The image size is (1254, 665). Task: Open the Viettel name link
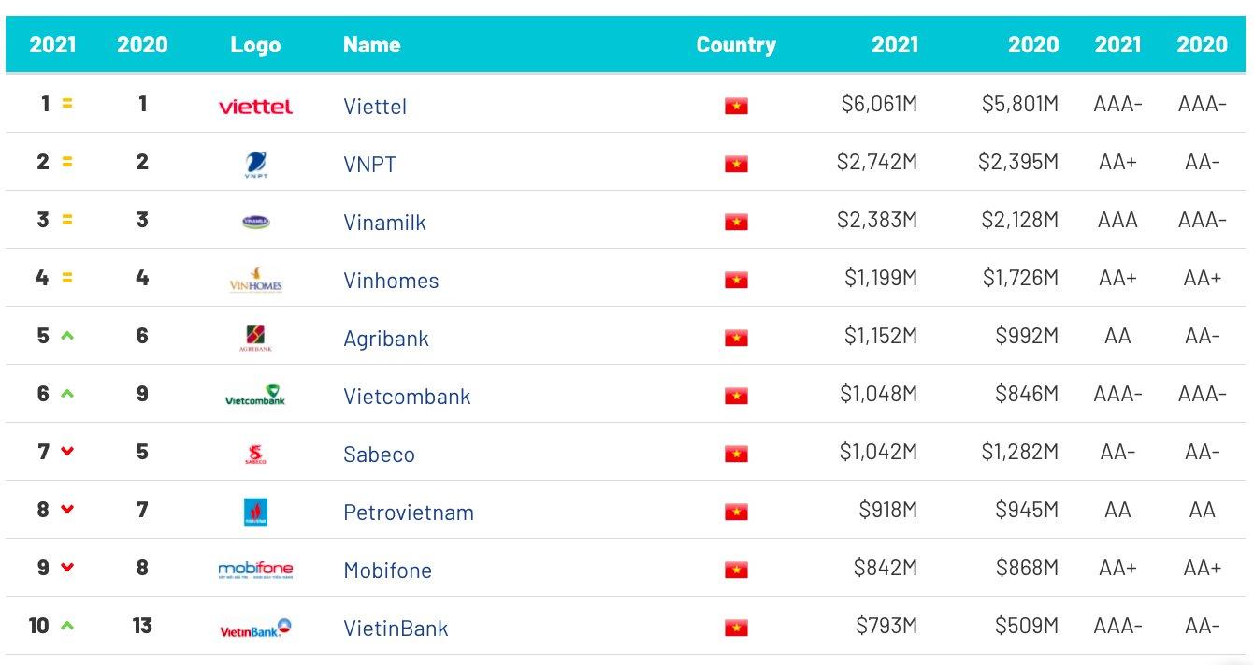(x=375, y=107)
